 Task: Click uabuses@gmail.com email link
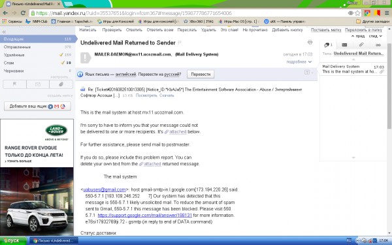[105, 189]
